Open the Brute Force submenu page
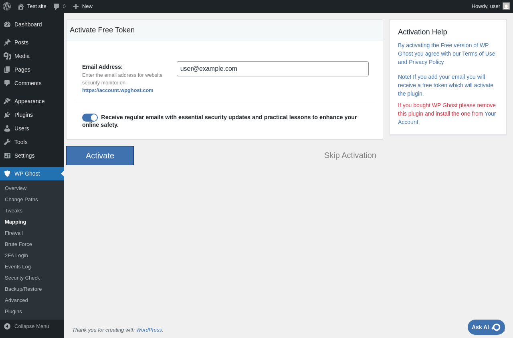The height and width of the screenshot is (338, 513). pos(18,244)
